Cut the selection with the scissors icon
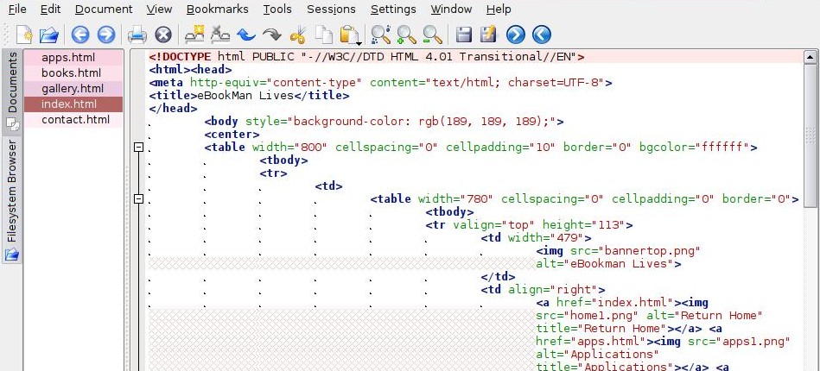 (x=297, y=35)
